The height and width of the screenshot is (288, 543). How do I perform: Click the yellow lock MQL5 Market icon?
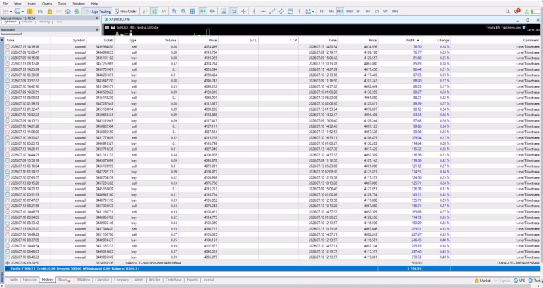(50, 11)
